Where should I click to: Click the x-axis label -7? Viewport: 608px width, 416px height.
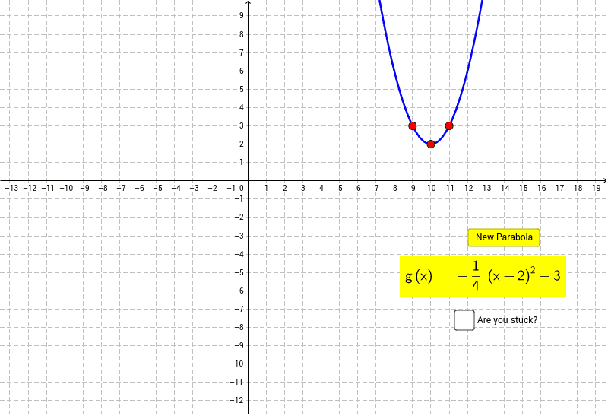tap(121, 188)
